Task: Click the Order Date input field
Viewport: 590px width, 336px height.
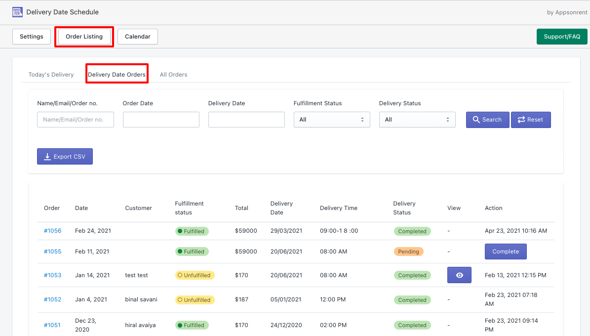Action: pos(161,120)
